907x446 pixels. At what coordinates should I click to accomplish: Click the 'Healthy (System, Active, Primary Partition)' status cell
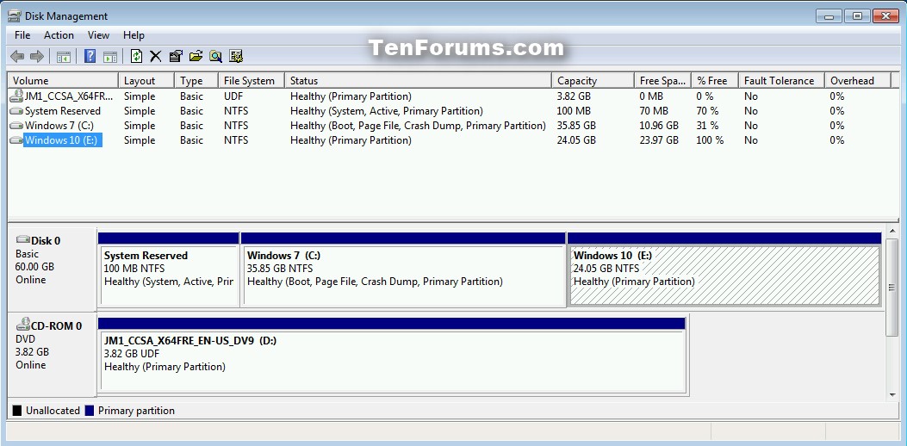click(x=387, y=111)
